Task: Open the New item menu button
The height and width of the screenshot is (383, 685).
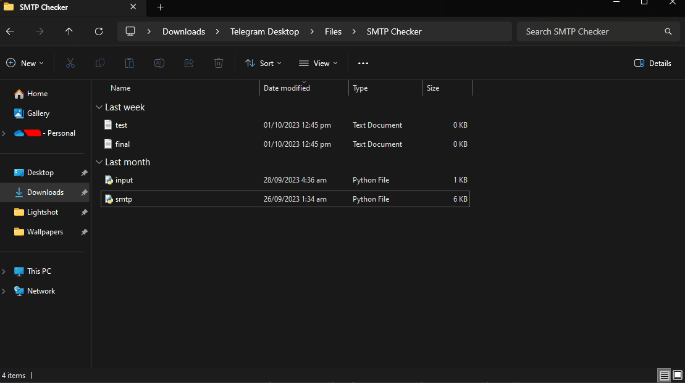Action: (x=25, y=63)
